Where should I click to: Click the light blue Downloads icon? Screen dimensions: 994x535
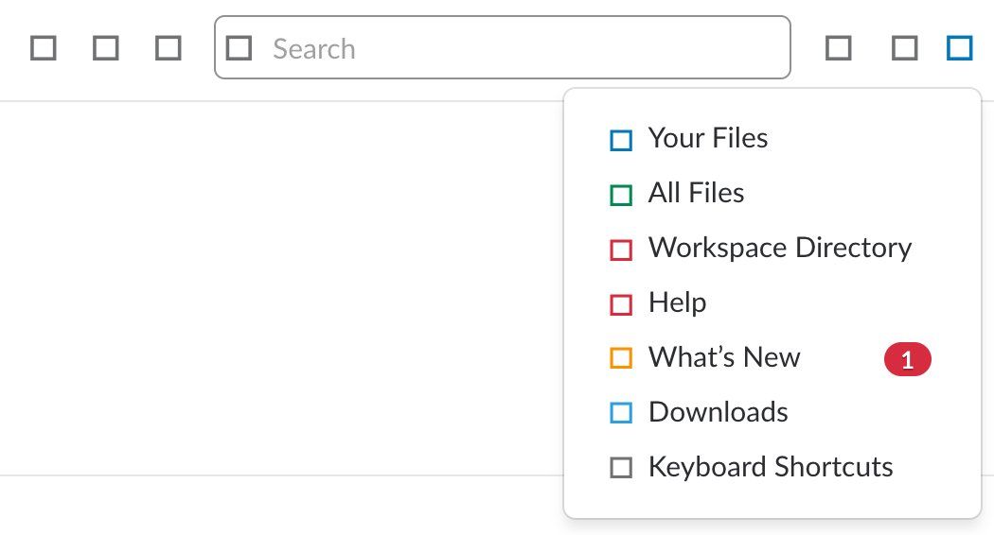[x=621, y=413]
